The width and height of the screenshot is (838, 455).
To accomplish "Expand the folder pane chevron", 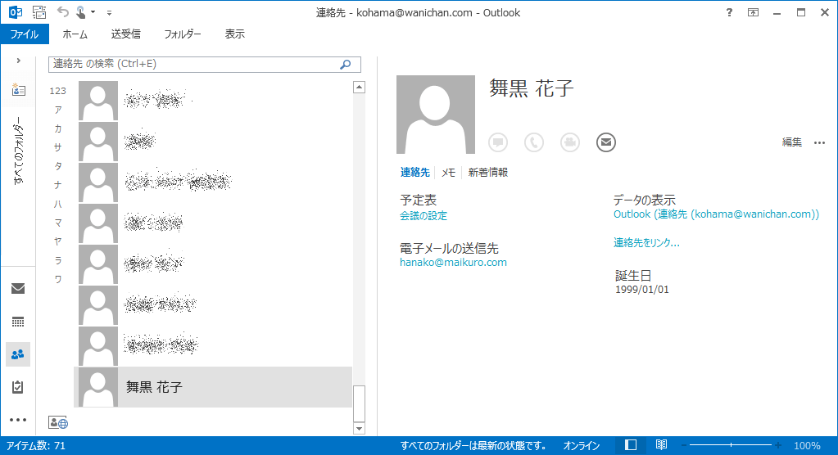I will coord(19,61).
